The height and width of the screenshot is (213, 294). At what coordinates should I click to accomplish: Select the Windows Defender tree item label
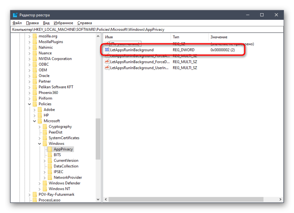[x=65, y=183]
